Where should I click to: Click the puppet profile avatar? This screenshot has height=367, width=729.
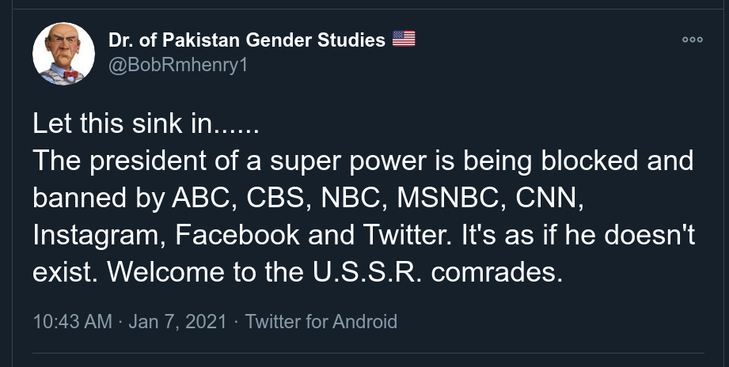[x=63, y=54]
